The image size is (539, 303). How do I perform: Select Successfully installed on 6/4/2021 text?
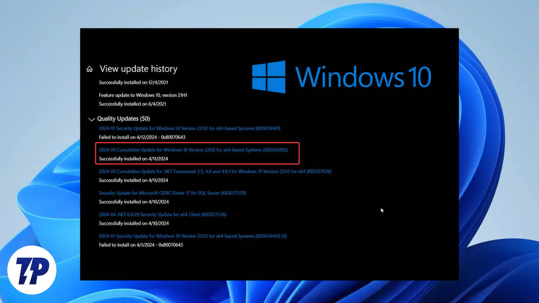133,104
